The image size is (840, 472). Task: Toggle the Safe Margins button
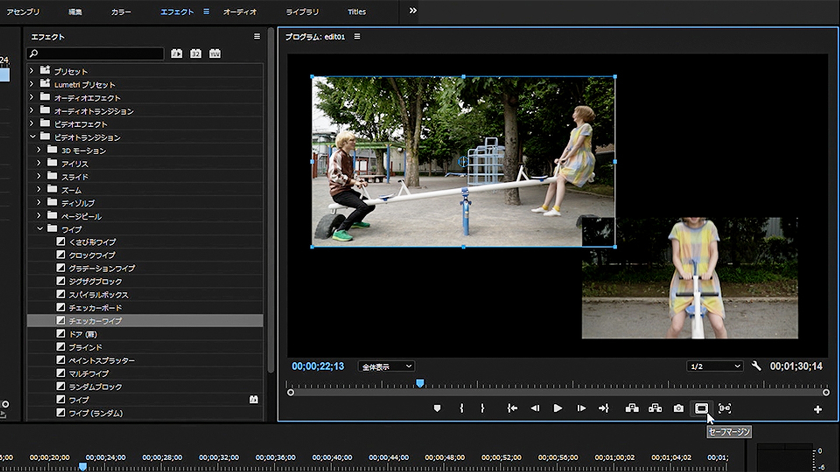pyautogui.click(x=701, y=408)
